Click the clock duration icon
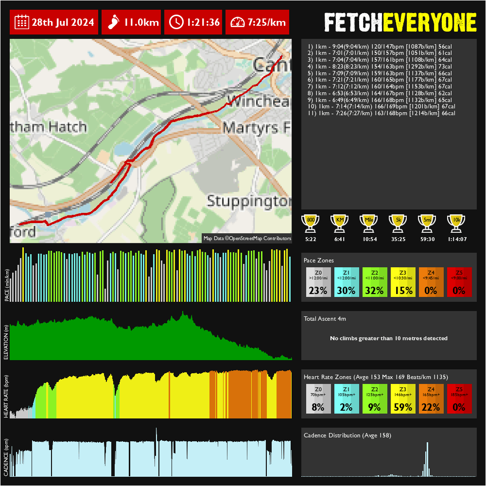486x486 pixels. [x=176, y=22]
